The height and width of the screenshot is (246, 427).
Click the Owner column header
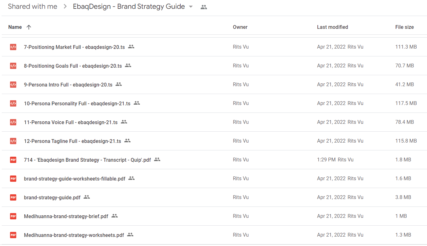(x=240, y=27)
